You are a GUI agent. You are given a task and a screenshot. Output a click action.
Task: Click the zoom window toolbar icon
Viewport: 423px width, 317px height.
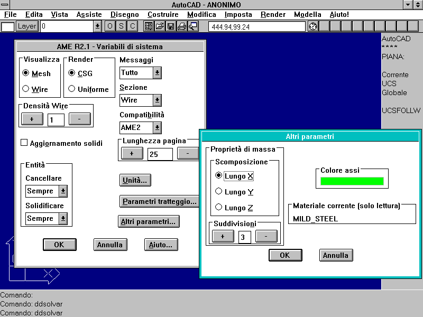click(x=193, y=26)
